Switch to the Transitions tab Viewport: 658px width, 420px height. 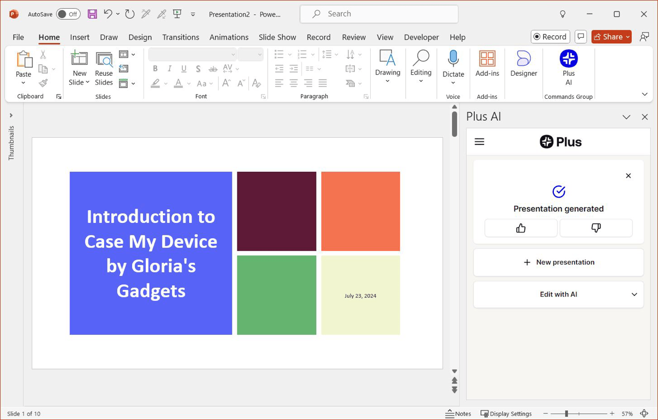[x=180, y=37]
